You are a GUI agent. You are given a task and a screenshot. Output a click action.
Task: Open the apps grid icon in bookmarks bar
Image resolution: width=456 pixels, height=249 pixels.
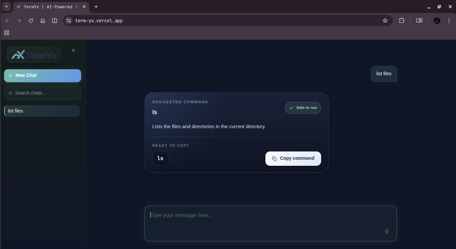(6, 33)
